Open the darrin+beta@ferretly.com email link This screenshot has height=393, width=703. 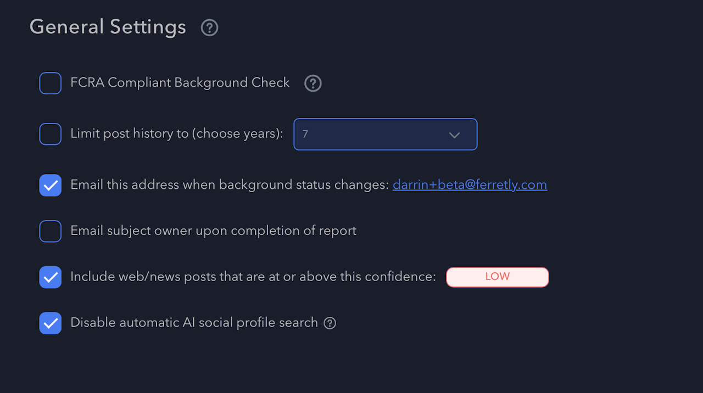tap(470, 185)
